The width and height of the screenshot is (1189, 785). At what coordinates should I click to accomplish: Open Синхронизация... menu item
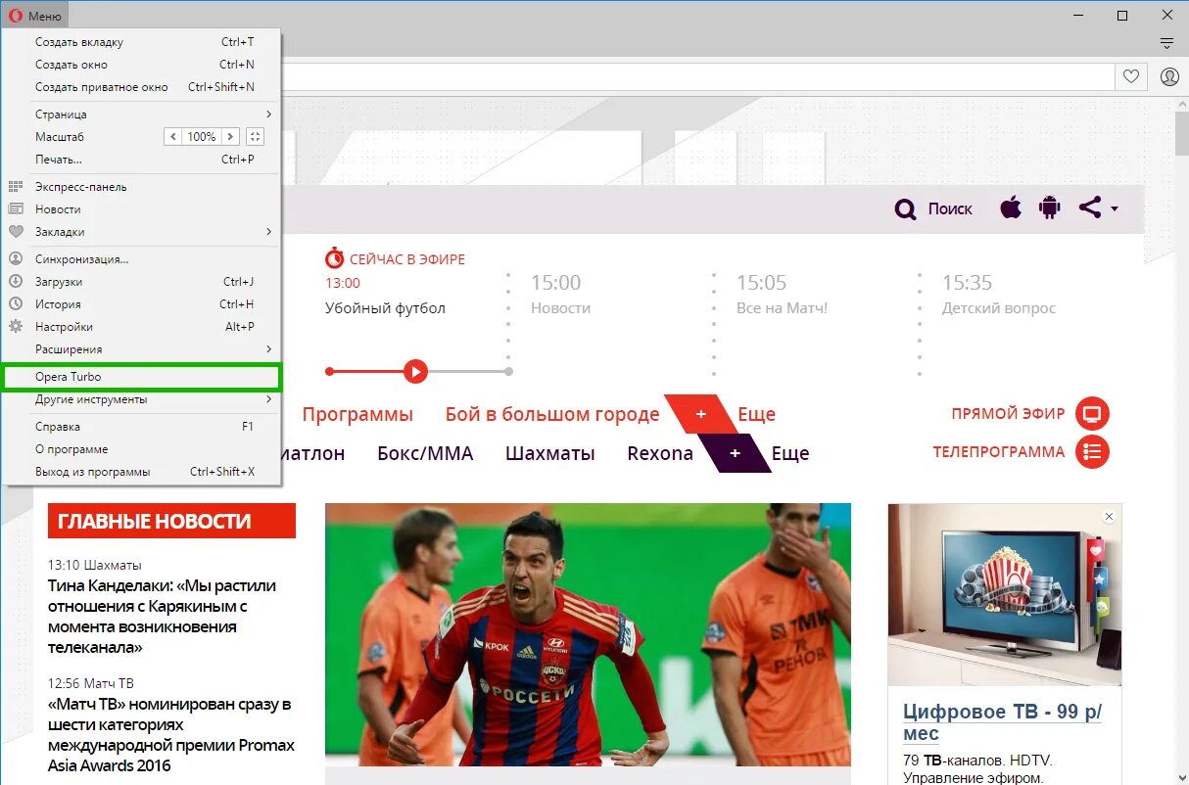[141, 259]
